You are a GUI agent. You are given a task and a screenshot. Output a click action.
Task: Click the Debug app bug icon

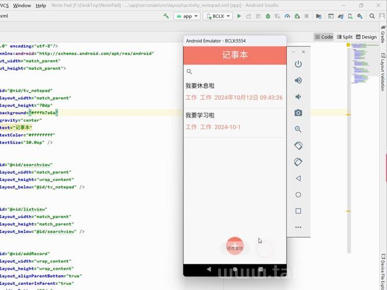click(x=268, y=16)
